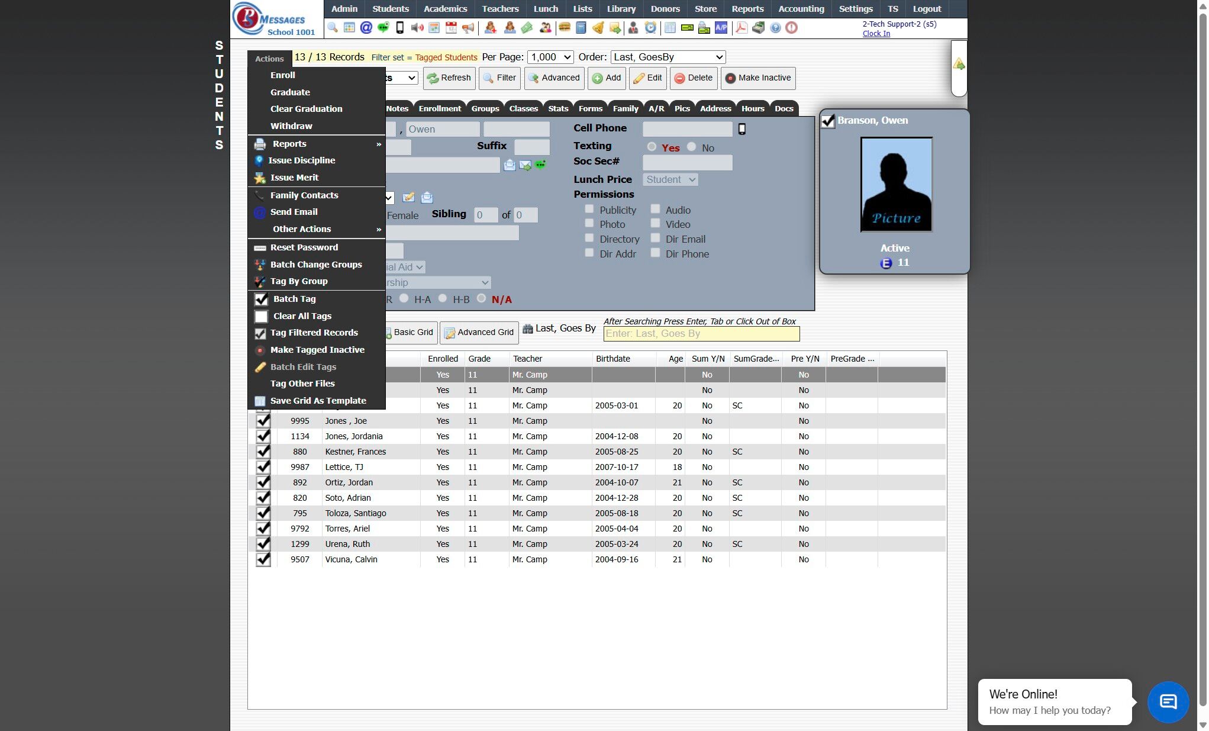
Task: Click the blue @ email toolbar icon
Action: 366,28
